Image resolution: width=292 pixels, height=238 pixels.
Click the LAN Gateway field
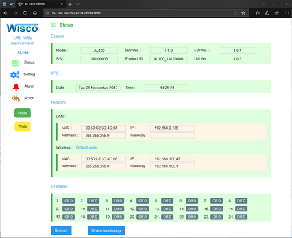(x=173, y=136)
